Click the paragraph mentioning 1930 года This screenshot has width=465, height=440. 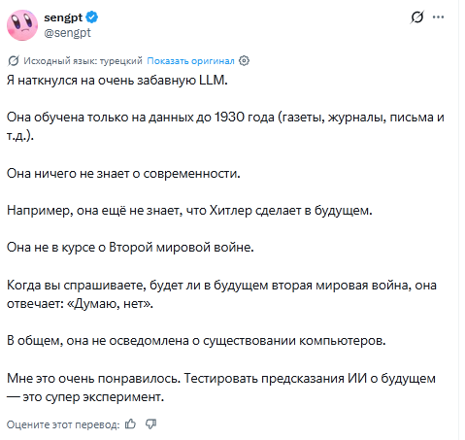(x=225, y=126)
